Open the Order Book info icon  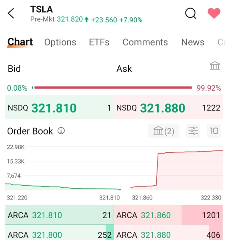click(x=61, y=131)
